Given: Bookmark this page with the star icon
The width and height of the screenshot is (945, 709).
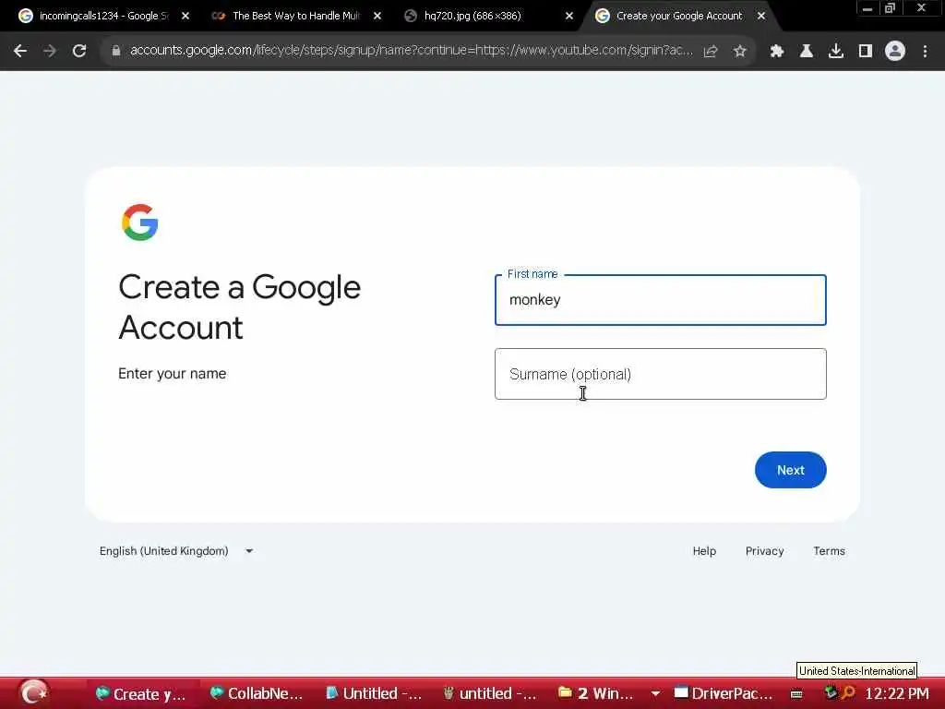Looking at the screenshot, I should point(740,52).
